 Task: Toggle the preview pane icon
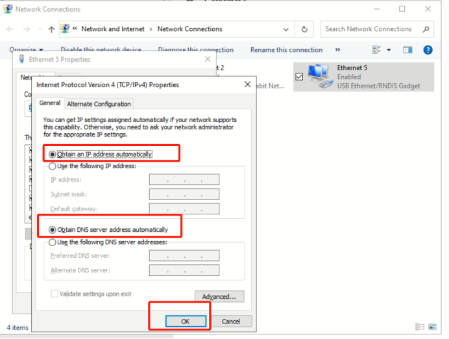point(407,50)
